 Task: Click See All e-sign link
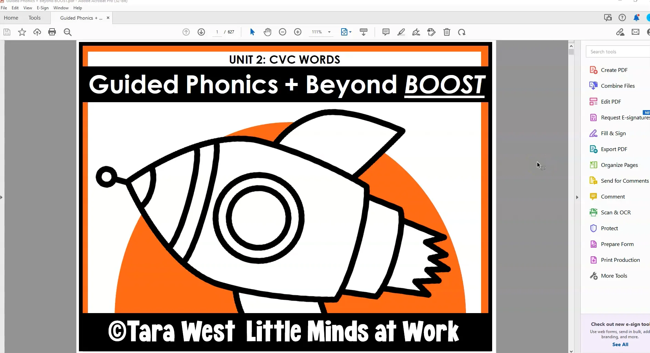tap(620, 344)
